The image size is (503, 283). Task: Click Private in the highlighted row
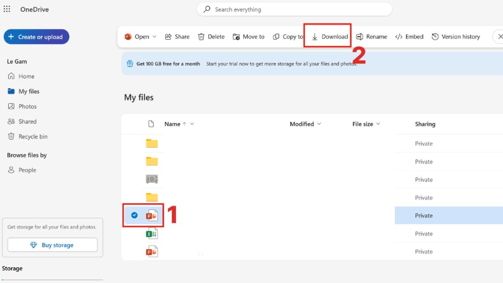[424, 215]
